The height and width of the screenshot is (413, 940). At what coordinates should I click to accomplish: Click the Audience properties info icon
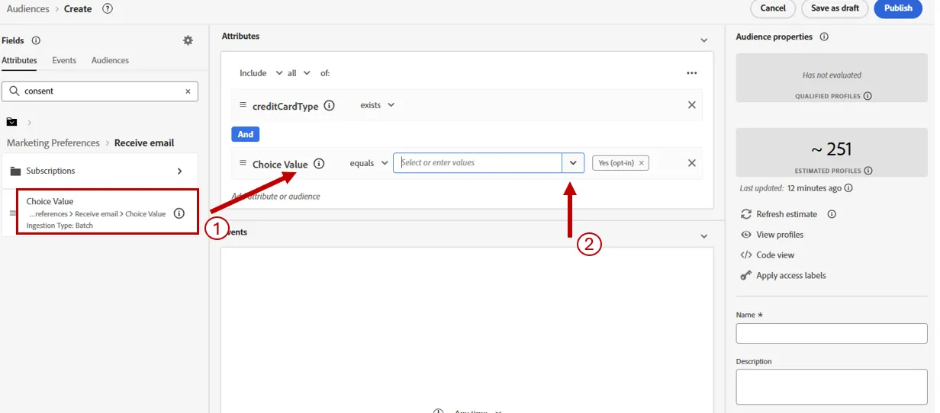824,37
